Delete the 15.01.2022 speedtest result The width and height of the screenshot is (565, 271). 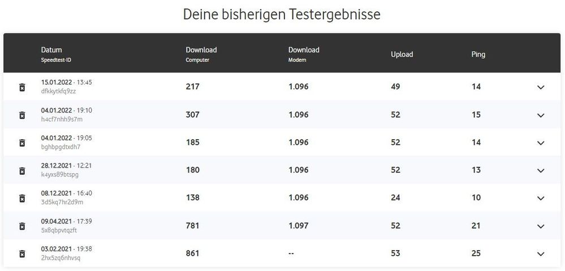22,87
